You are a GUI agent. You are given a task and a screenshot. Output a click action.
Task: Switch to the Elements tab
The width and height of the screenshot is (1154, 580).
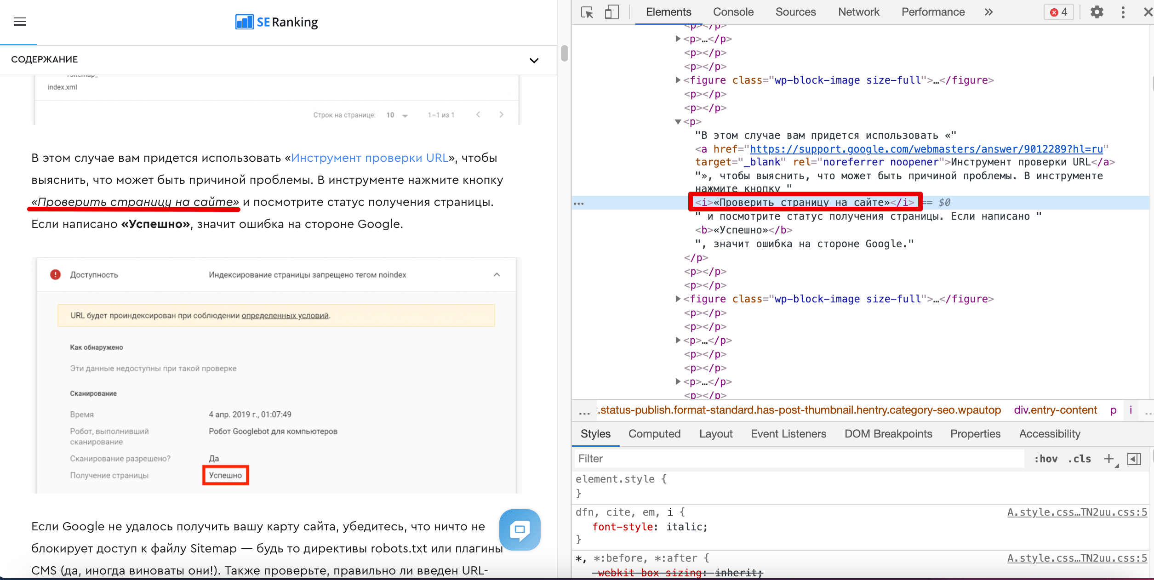click(668, 12)
